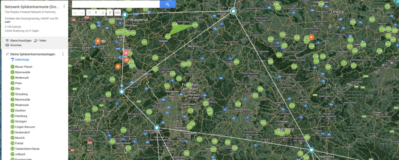The width and height of the screenshot is (399, 160).
Task: Click green marker 191 near Siegen
Action: (x=144, y=42)
